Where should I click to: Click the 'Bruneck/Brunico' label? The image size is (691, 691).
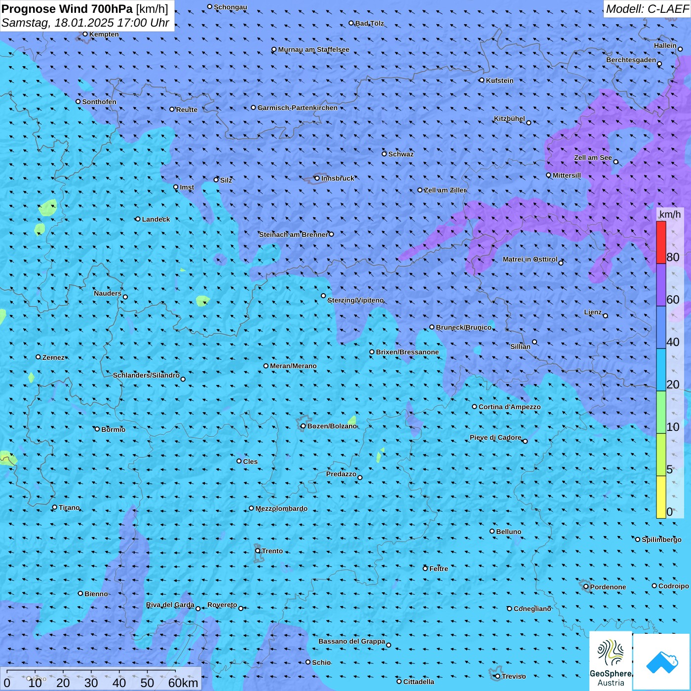[x=463, y=327]
